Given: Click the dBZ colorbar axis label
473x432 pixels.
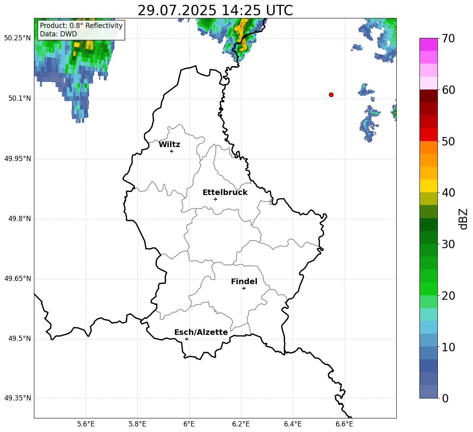Looking at the screenshot, I should 463,219.
